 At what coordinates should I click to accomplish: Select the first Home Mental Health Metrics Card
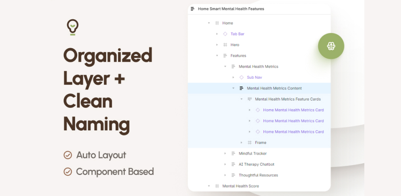click(293, 110)
